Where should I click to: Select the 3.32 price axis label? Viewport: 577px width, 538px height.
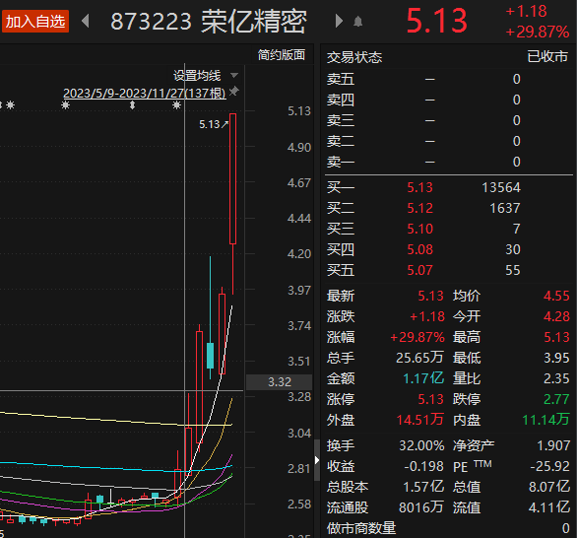[280, 382]
